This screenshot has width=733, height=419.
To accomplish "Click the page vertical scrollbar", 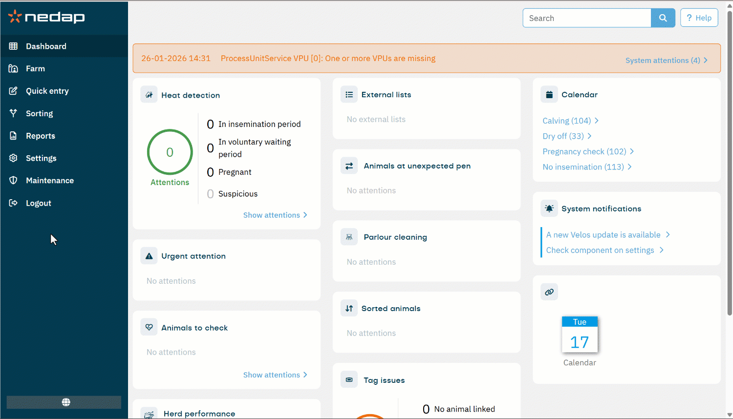I will click(730, 163).
